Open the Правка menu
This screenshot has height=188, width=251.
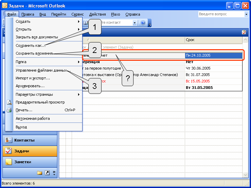click(28, 14)
